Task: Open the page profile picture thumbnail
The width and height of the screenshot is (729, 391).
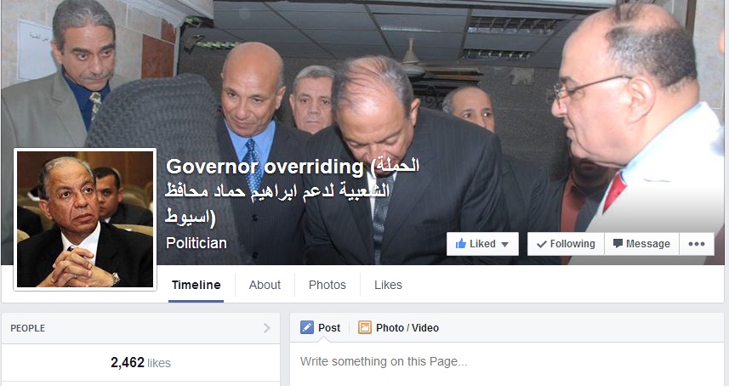Action: point(85,219)
